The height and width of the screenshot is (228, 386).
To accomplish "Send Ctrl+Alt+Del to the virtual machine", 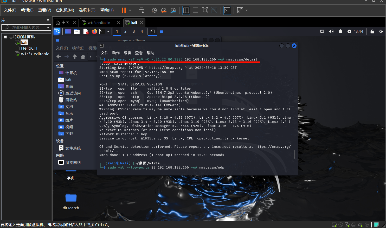I will (x=141, y=10).
